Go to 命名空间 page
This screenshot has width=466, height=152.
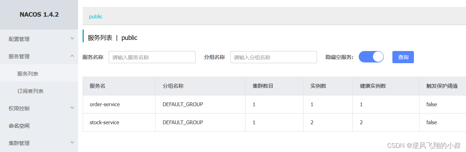(x=19, y=126)
